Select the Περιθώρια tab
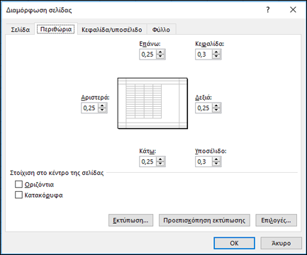Viewport: 307px width, 255px height. click(x=56, y=29)
